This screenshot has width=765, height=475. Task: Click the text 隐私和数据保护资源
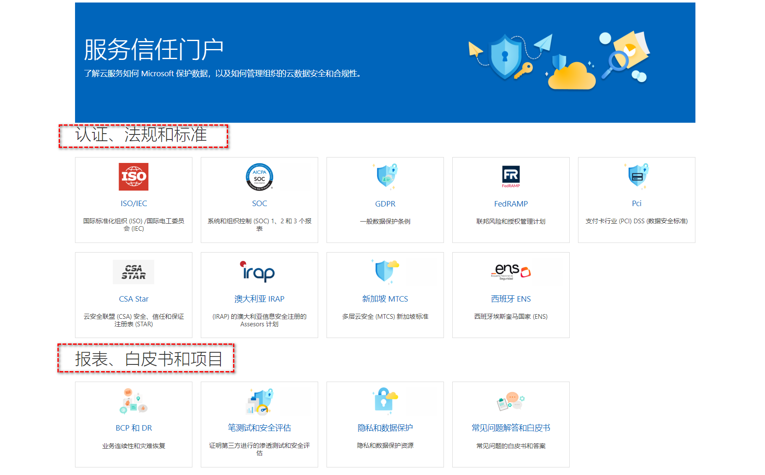[385, 446]
